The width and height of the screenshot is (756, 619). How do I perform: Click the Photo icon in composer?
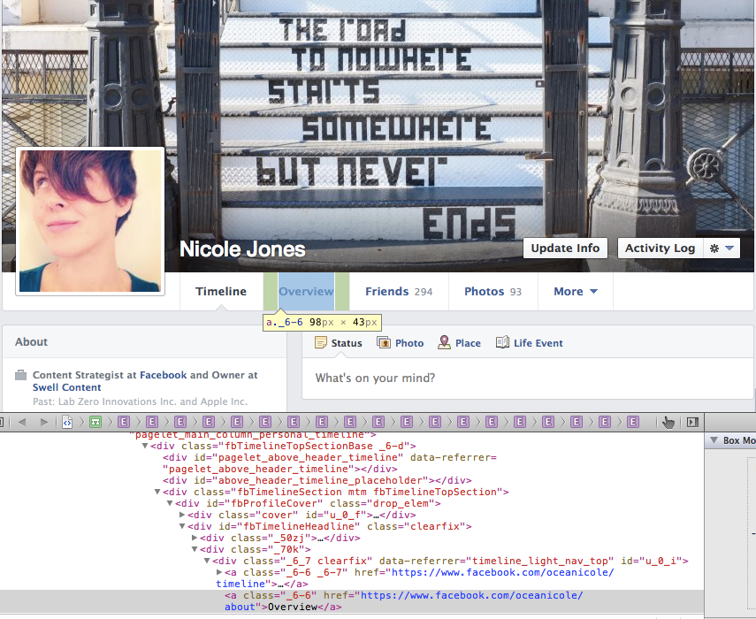[x=384, y=343]
